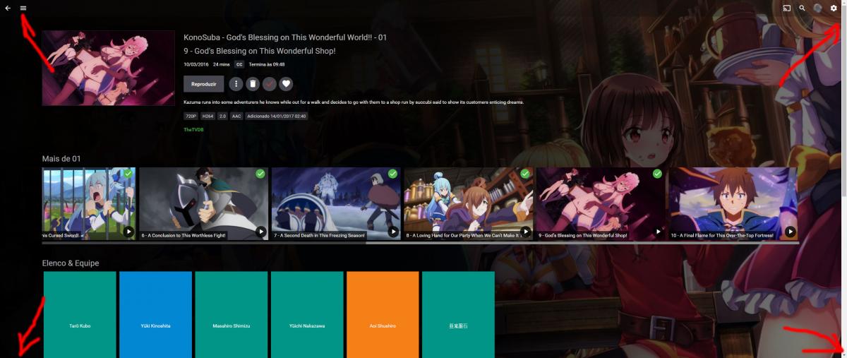
Task: Open the three-dot more options button
Action: [236, 84]
